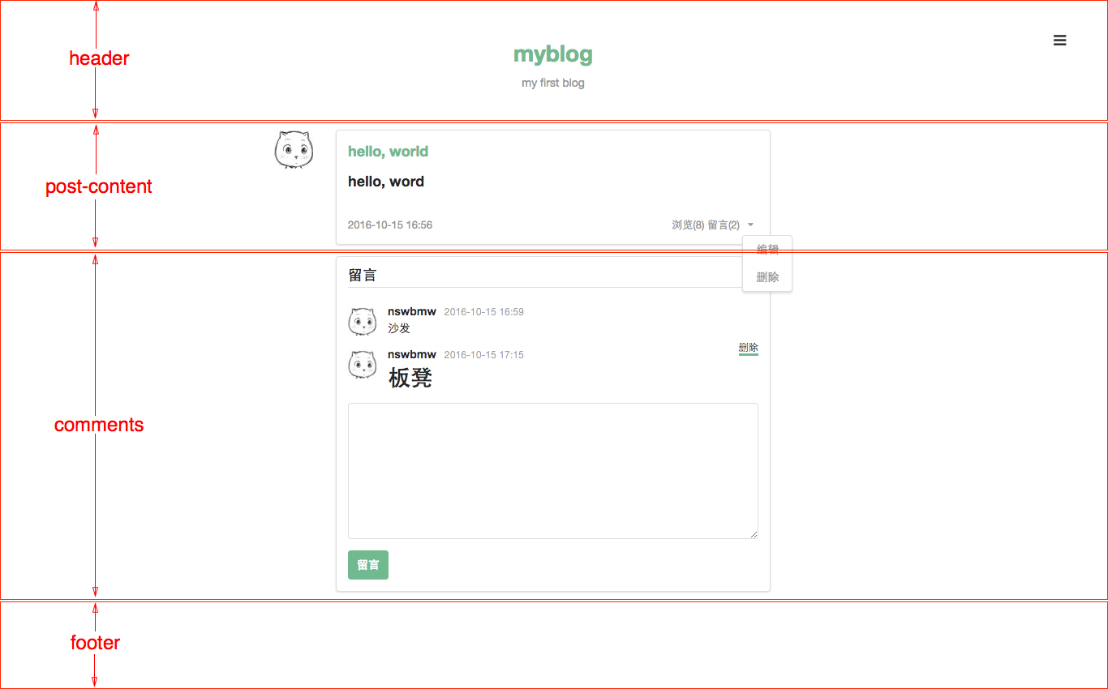The width and height of the screenshot is (1108, 689).
Task: Click the "my first blog" subtitle
Action: tap(552, 83)
